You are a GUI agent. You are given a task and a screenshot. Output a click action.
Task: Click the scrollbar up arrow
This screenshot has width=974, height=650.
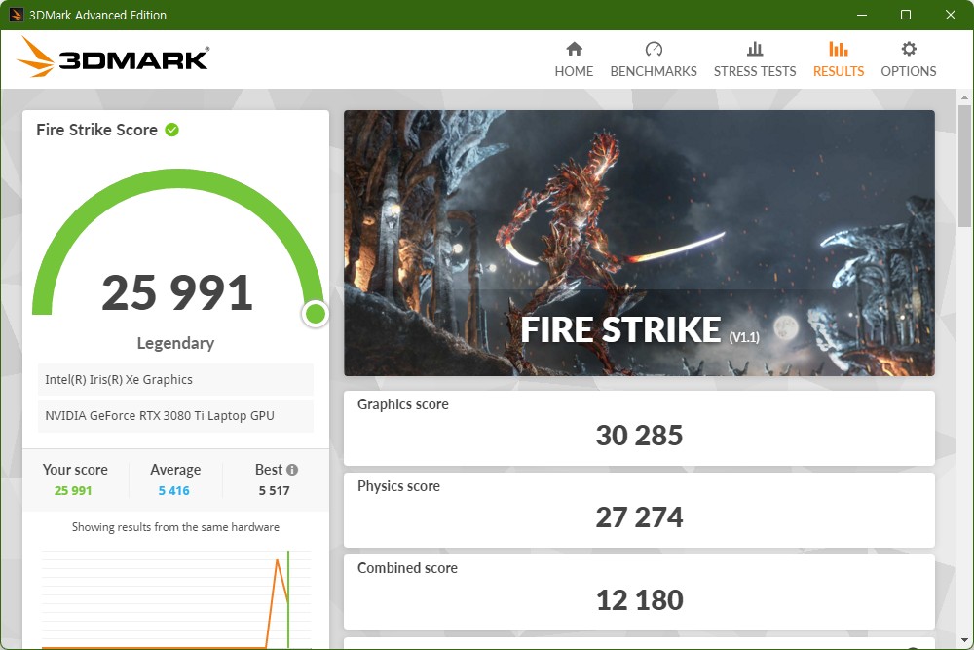964,97
